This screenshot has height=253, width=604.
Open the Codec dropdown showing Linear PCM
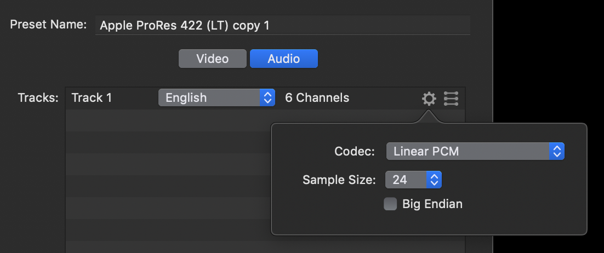point(475,151)
